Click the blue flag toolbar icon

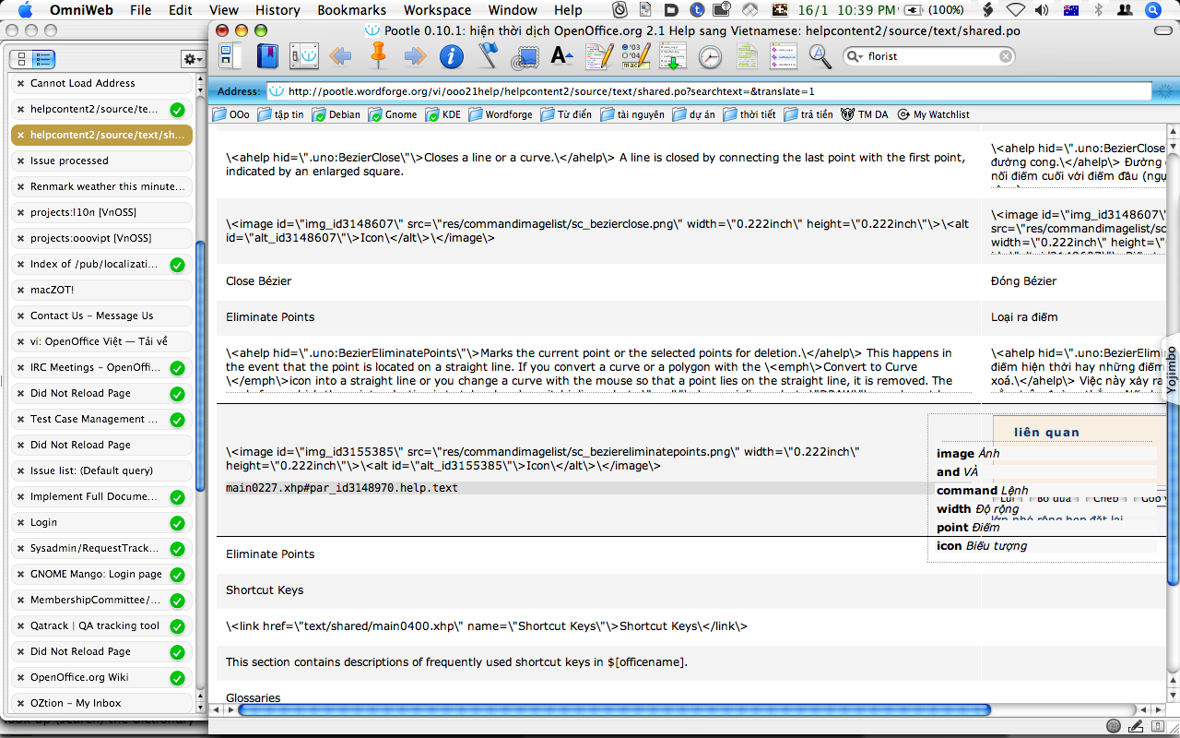coord(488,56)
